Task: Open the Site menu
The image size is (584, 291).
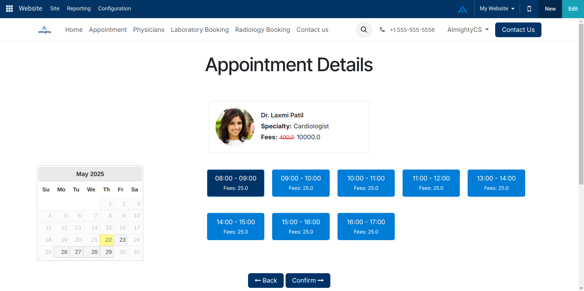Action: pos(55,9)
